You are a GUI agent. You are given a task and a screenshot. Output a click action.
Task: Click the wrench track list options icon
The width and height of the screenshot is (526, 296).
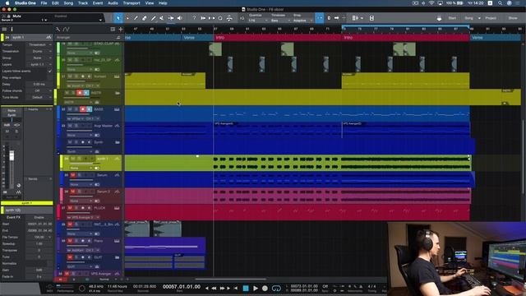tap(58, 30)
